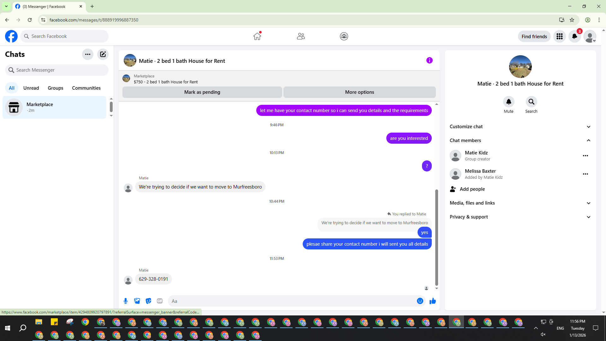606x341 pixels.
Task: Mute this conversation with bell toggle
Action: [x=508, y=102]
